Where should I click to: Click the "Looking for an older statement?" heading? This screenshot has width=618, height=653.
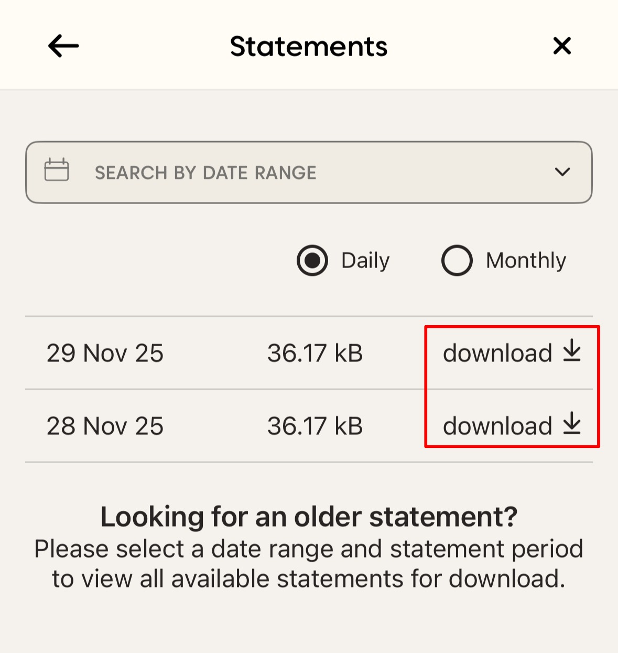(309, 517)
